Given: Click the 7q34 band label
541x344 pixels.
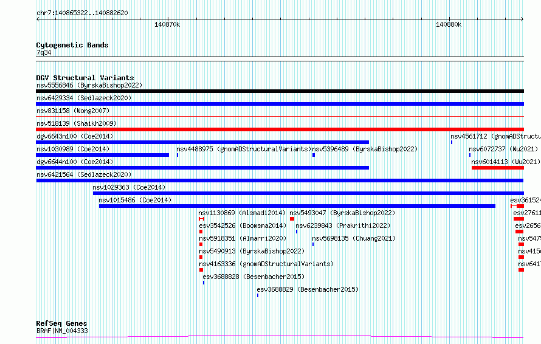Looking at the screenshot, I should (x=44, y=52).
